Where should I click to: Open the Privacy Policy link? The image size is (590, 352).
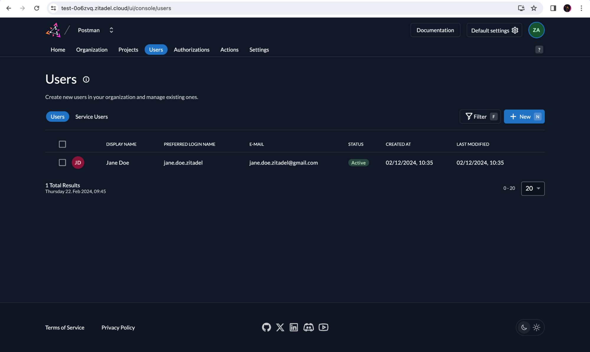(x=118, y=328)
